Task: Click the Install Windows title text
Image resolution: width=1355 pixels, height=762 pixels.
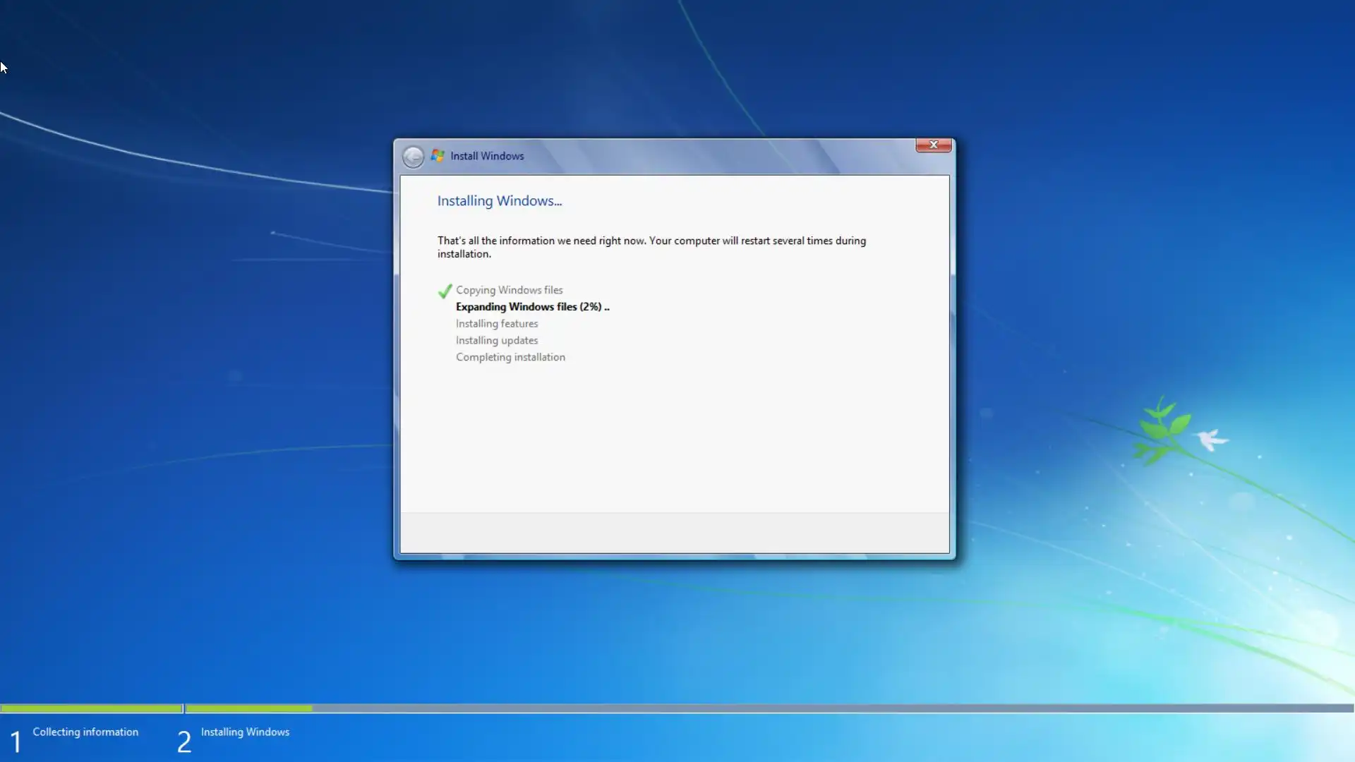Action: click(x=487, y=156)
